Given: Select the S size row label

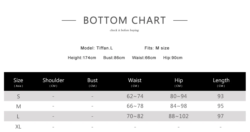Looking at the screenshot, I should [18, 96].
